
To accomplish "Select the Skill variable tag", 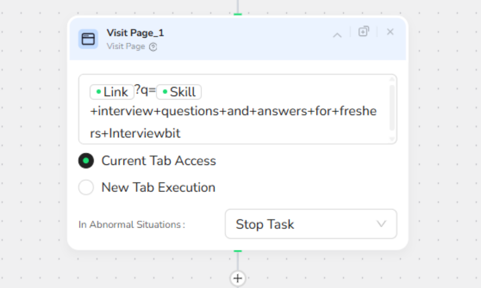I will [x=179, y=92].
